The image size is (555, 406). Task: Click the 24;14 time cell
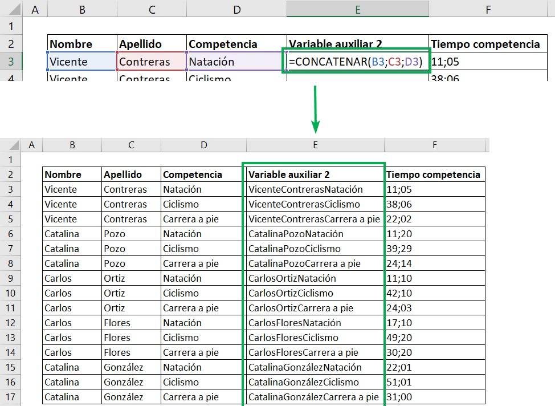point(435,263)
